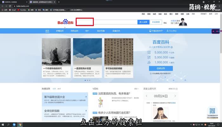This screenshot has width=222, height=127.
Task: Click the APP download QR code
Action: (x=212, y=111)
